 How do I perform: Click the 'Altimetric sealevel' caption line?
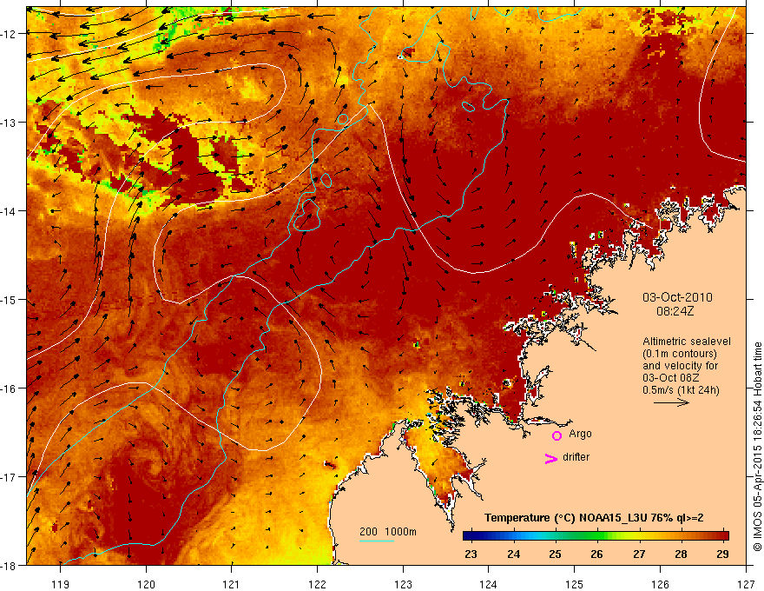click(687, 342)
